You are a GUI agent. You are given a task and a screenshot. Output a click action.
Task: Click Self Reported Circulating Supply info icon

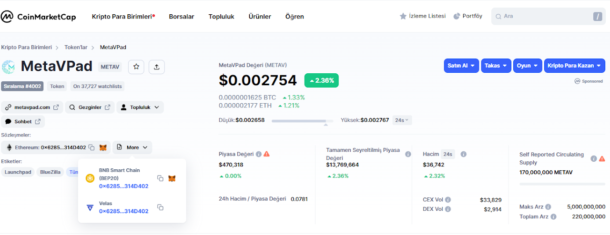(594, 158)
